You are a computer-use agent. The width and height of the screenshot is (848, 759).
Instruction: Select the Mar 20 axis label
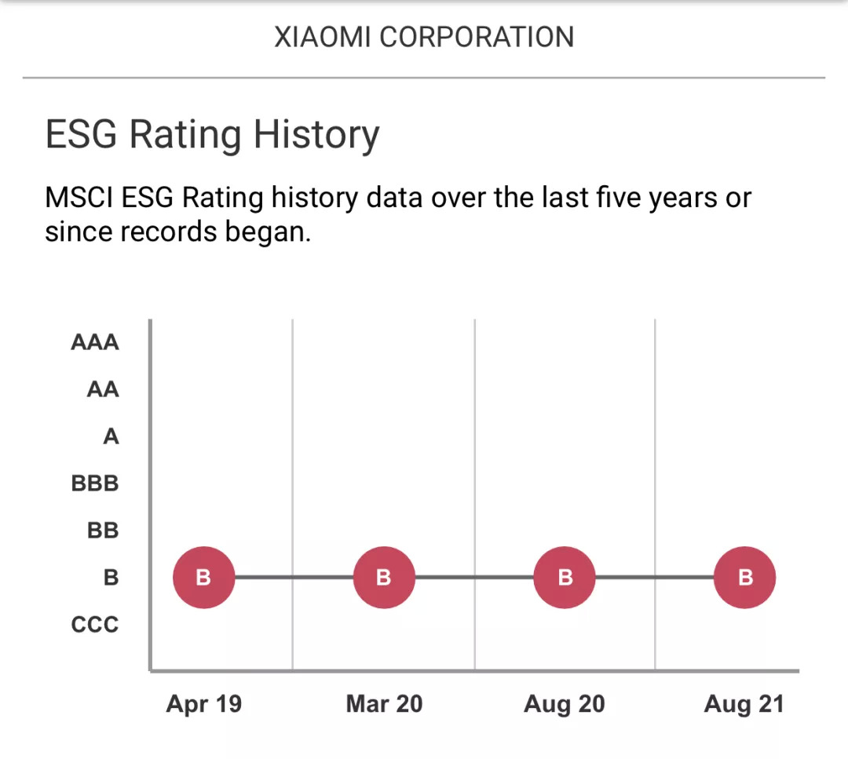(x=384, y=704)
